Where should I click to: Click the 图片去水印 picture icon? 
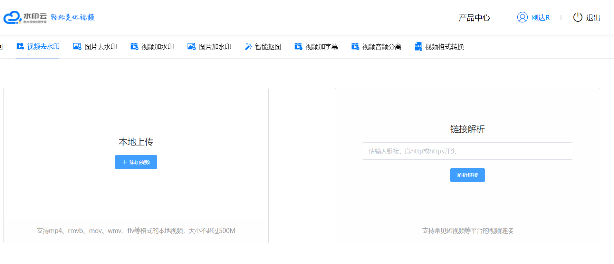77,46
